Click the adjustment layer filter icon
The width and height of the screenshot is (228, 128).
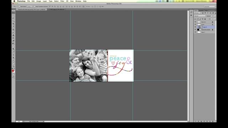[205, 13]
